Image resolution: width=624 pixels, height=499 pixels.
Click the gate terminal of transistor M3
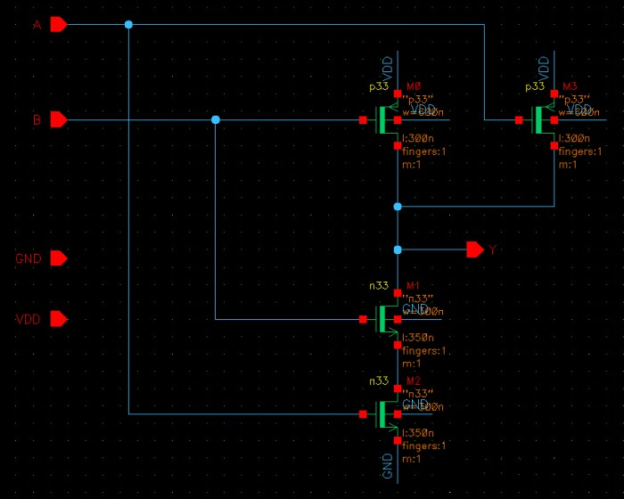[x=519, y=119]
